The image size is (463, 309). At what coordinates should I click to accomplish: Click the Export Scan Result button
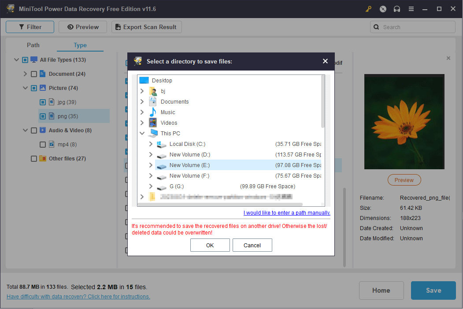[x=146, y=27]
